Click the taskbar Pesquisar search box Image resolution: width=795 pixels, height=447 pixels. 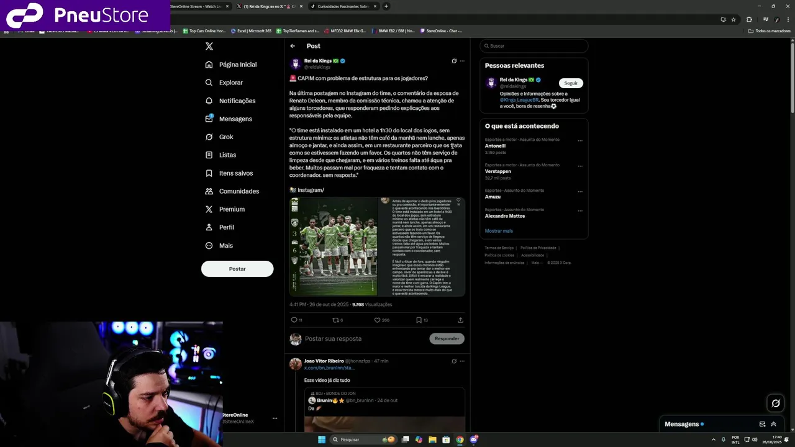click(x=363, y=440)
